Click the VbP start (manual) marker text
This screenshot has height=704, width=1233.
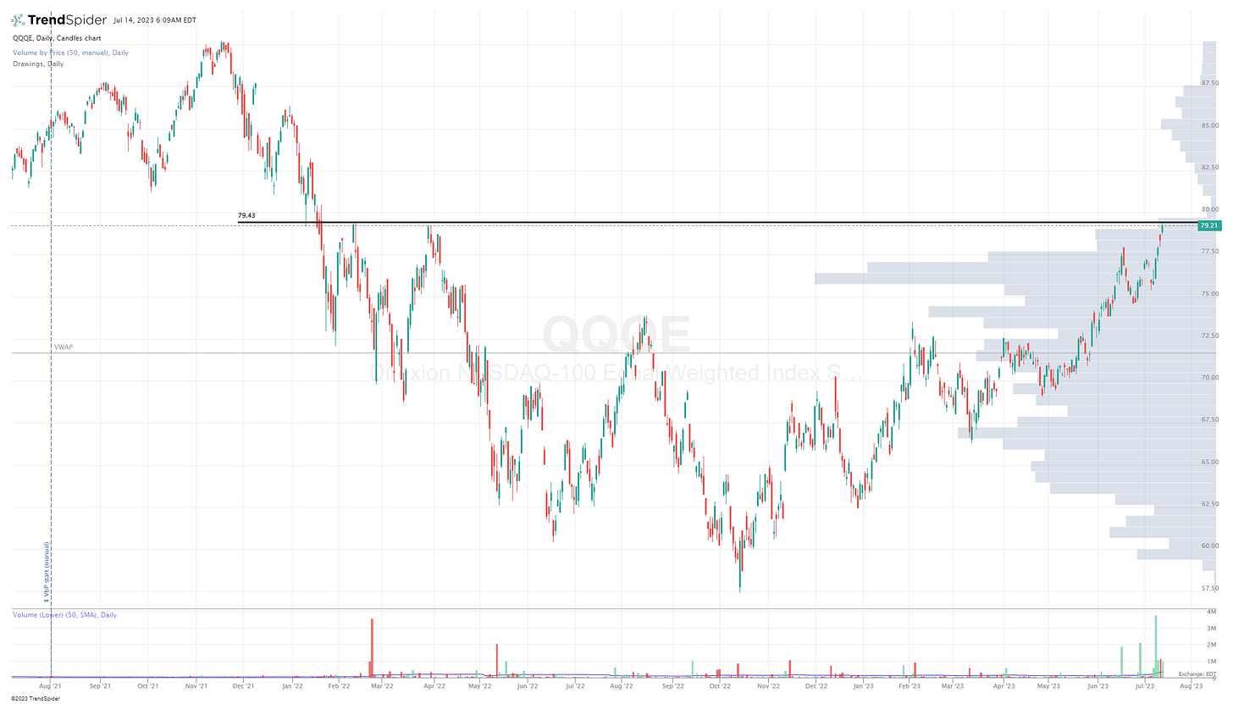click(x=47, y=573)
